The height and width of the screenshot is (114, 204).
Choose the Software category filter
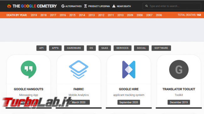point(161,48)
